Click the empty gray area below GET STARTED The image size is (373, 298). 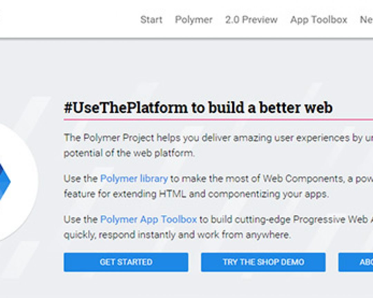coord(126,285)
